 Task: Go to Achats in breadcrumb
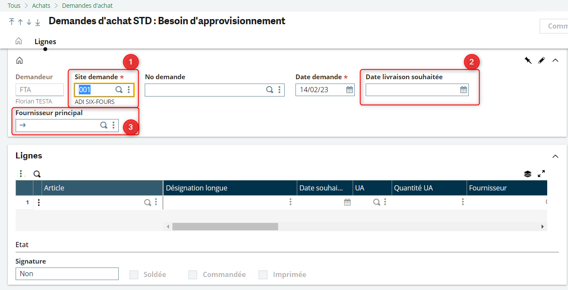coord(41,6)
